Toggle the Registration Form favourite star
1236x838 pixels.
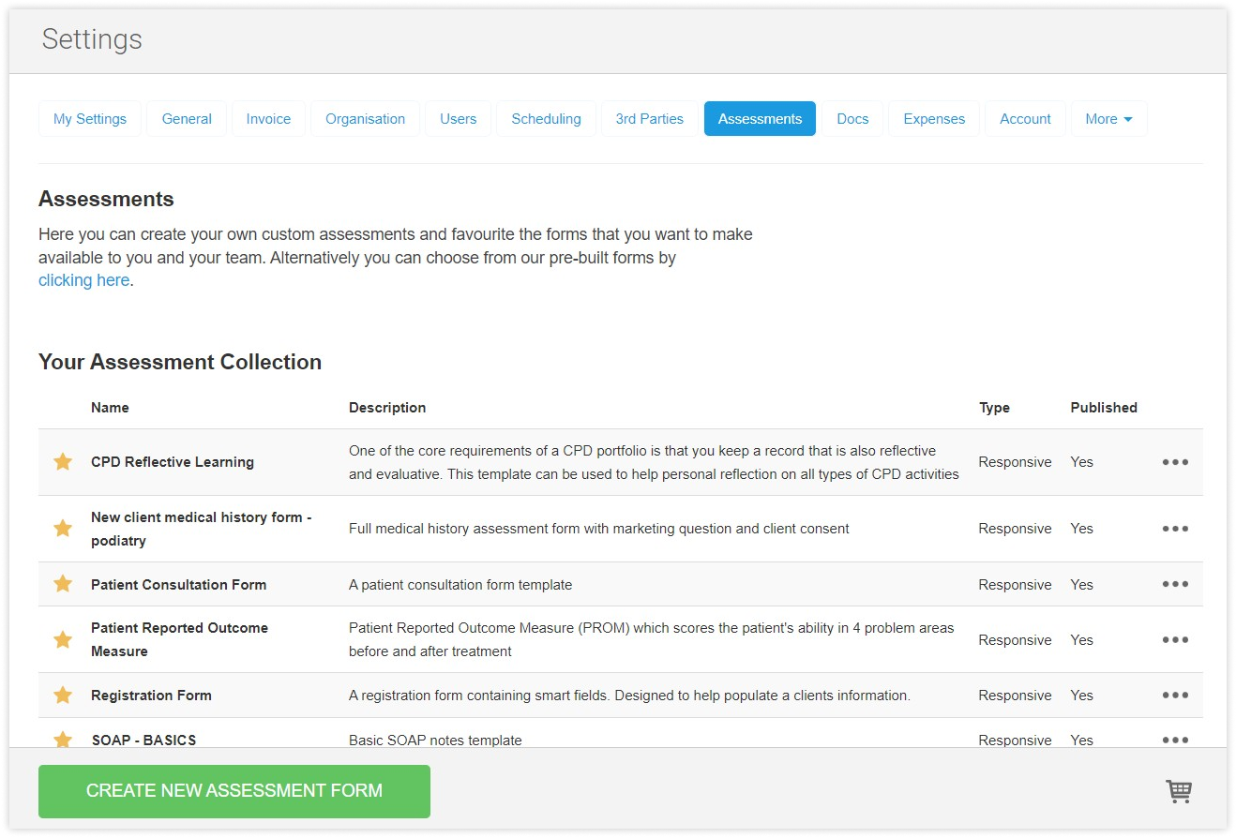click(63, 695)
